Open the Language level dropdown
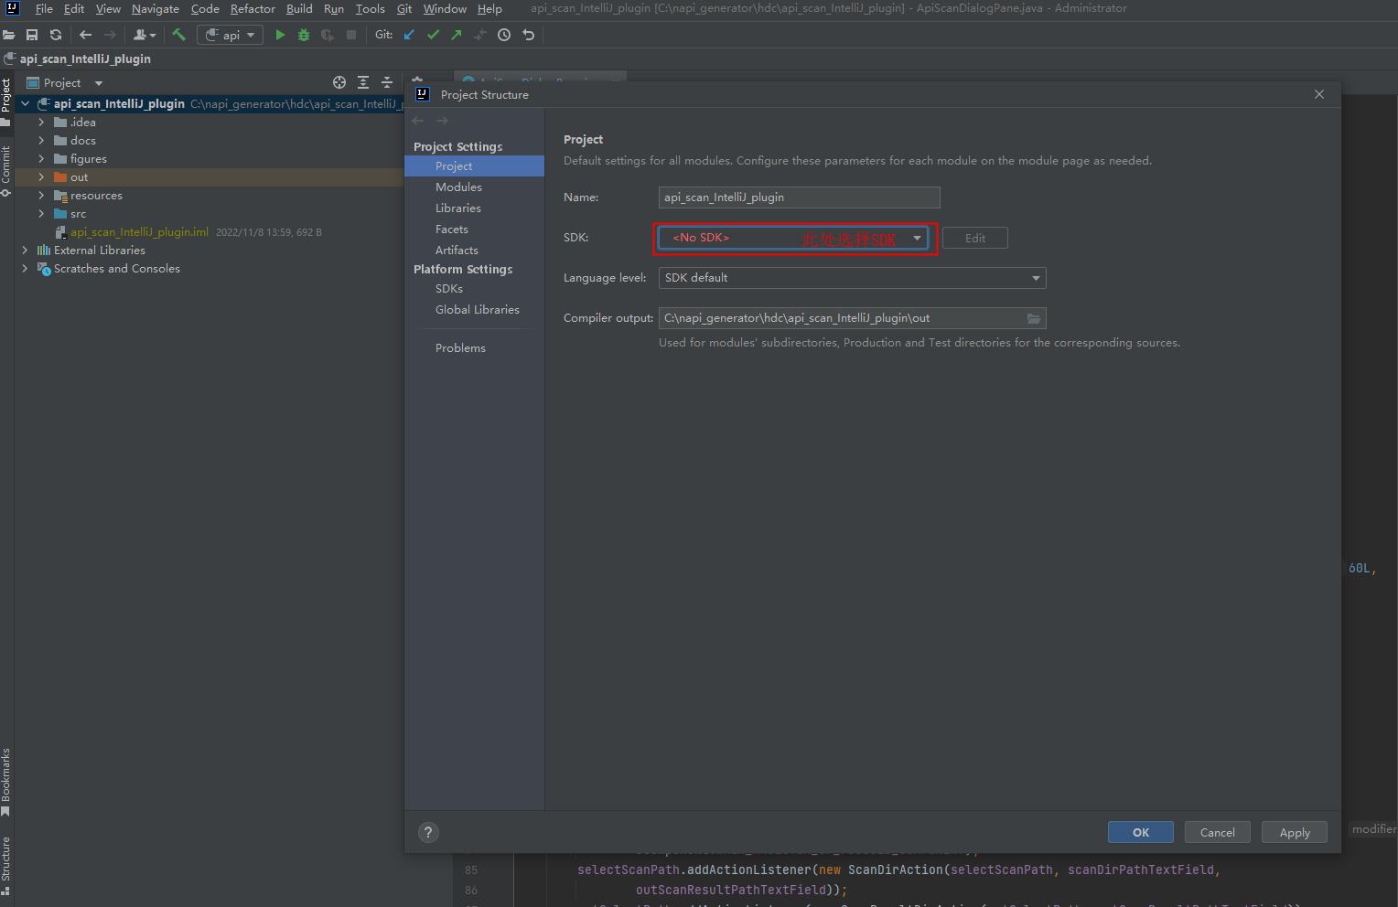 [x=1035, y=278]
